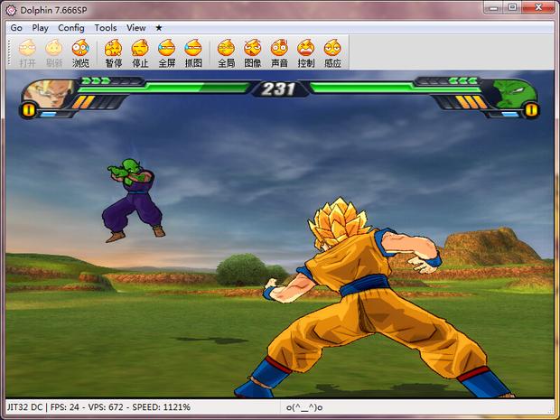
Task: Click the Dolphin app icon in title bar
Action: (x=11, y=10)
